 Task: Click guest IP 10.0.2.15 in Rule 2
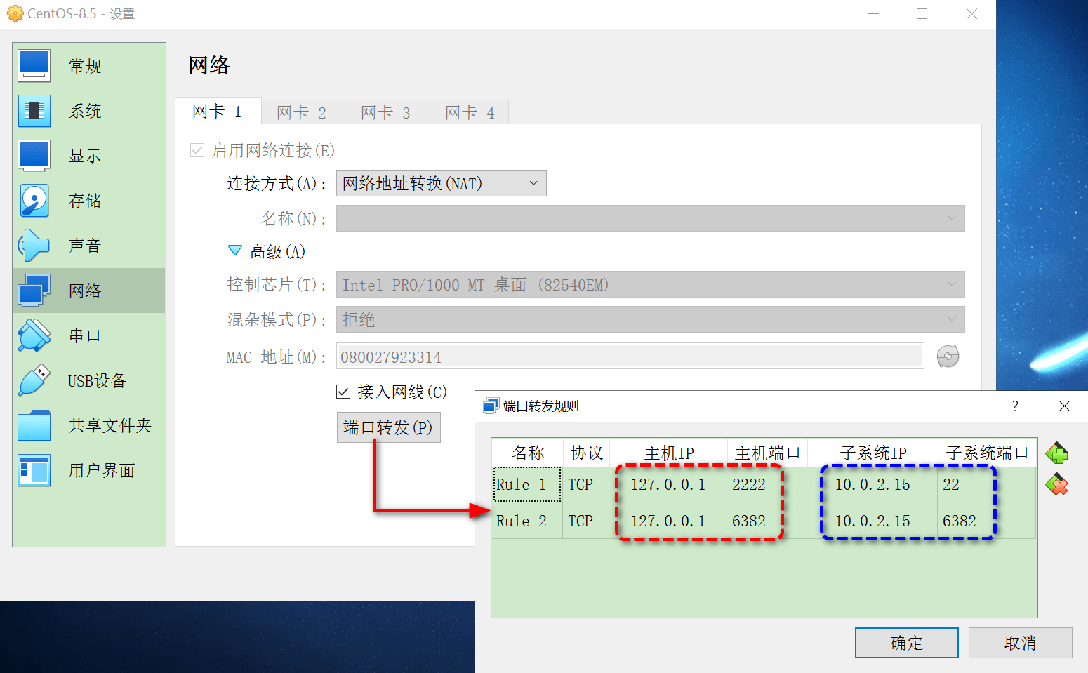click(x=873, y=521)
